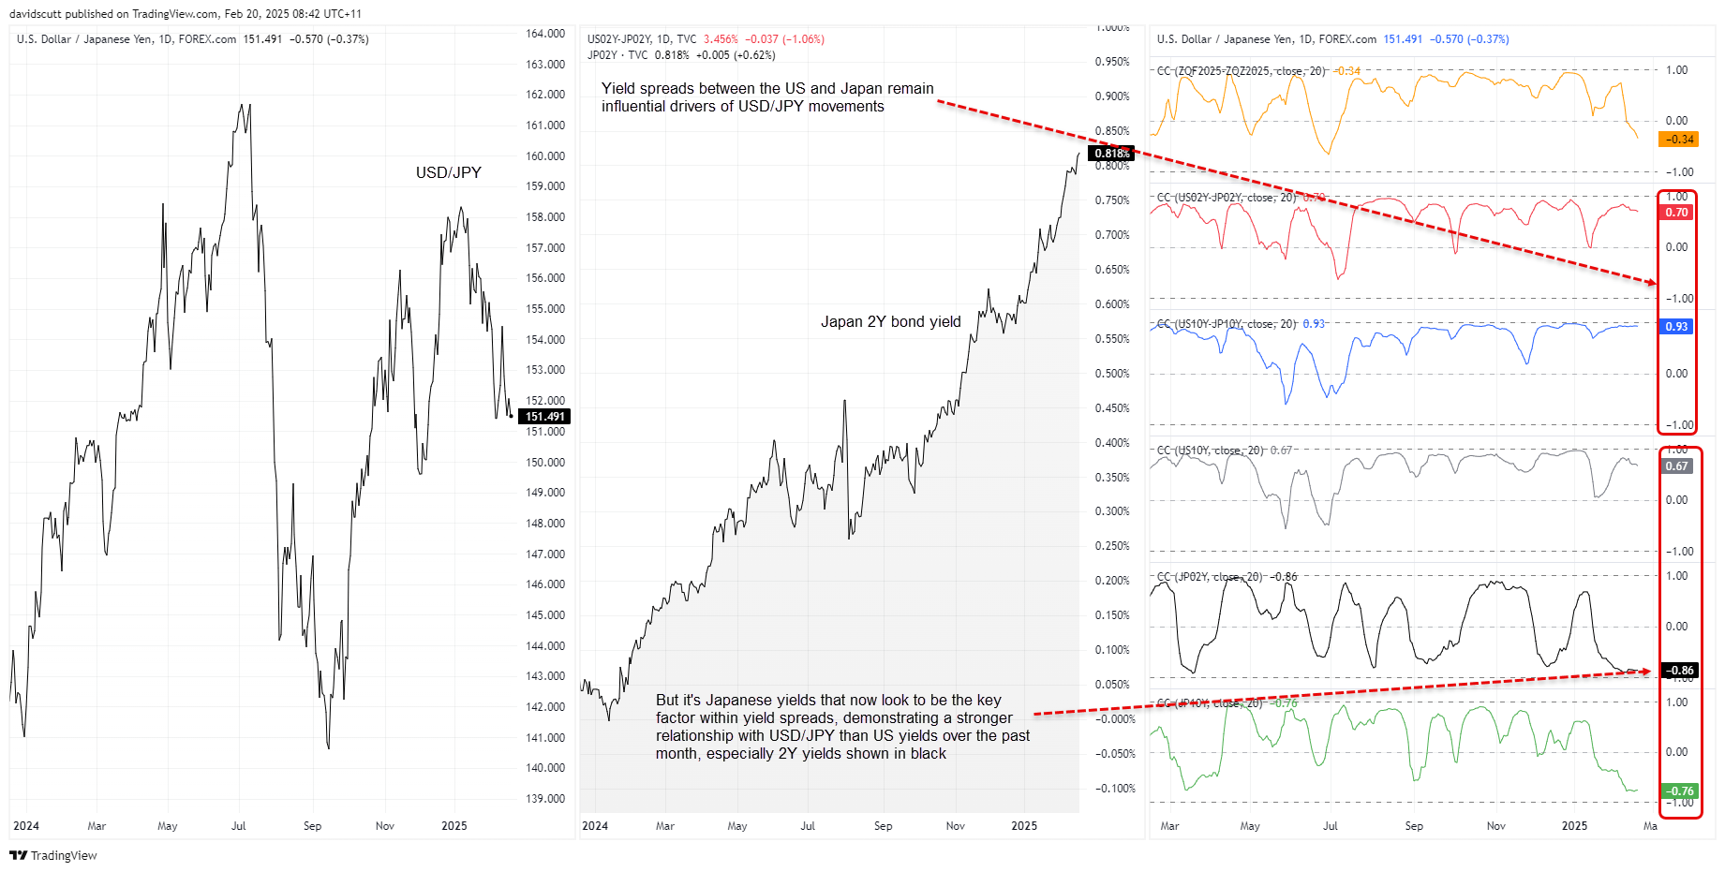This screenshot has width=1725, height=872.
Task: Select the 'Yield spreads between the US and Japan' note
Action: pyautogui.click(x=767, y=97)
